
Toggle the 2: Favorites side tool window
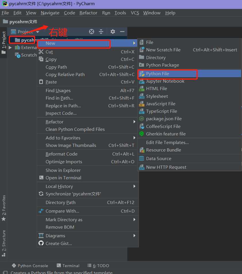(x=4, y=208)
